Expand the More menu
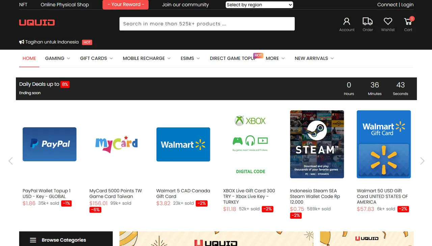This screenshot has height=246, width=432. [x=275, y=58]
